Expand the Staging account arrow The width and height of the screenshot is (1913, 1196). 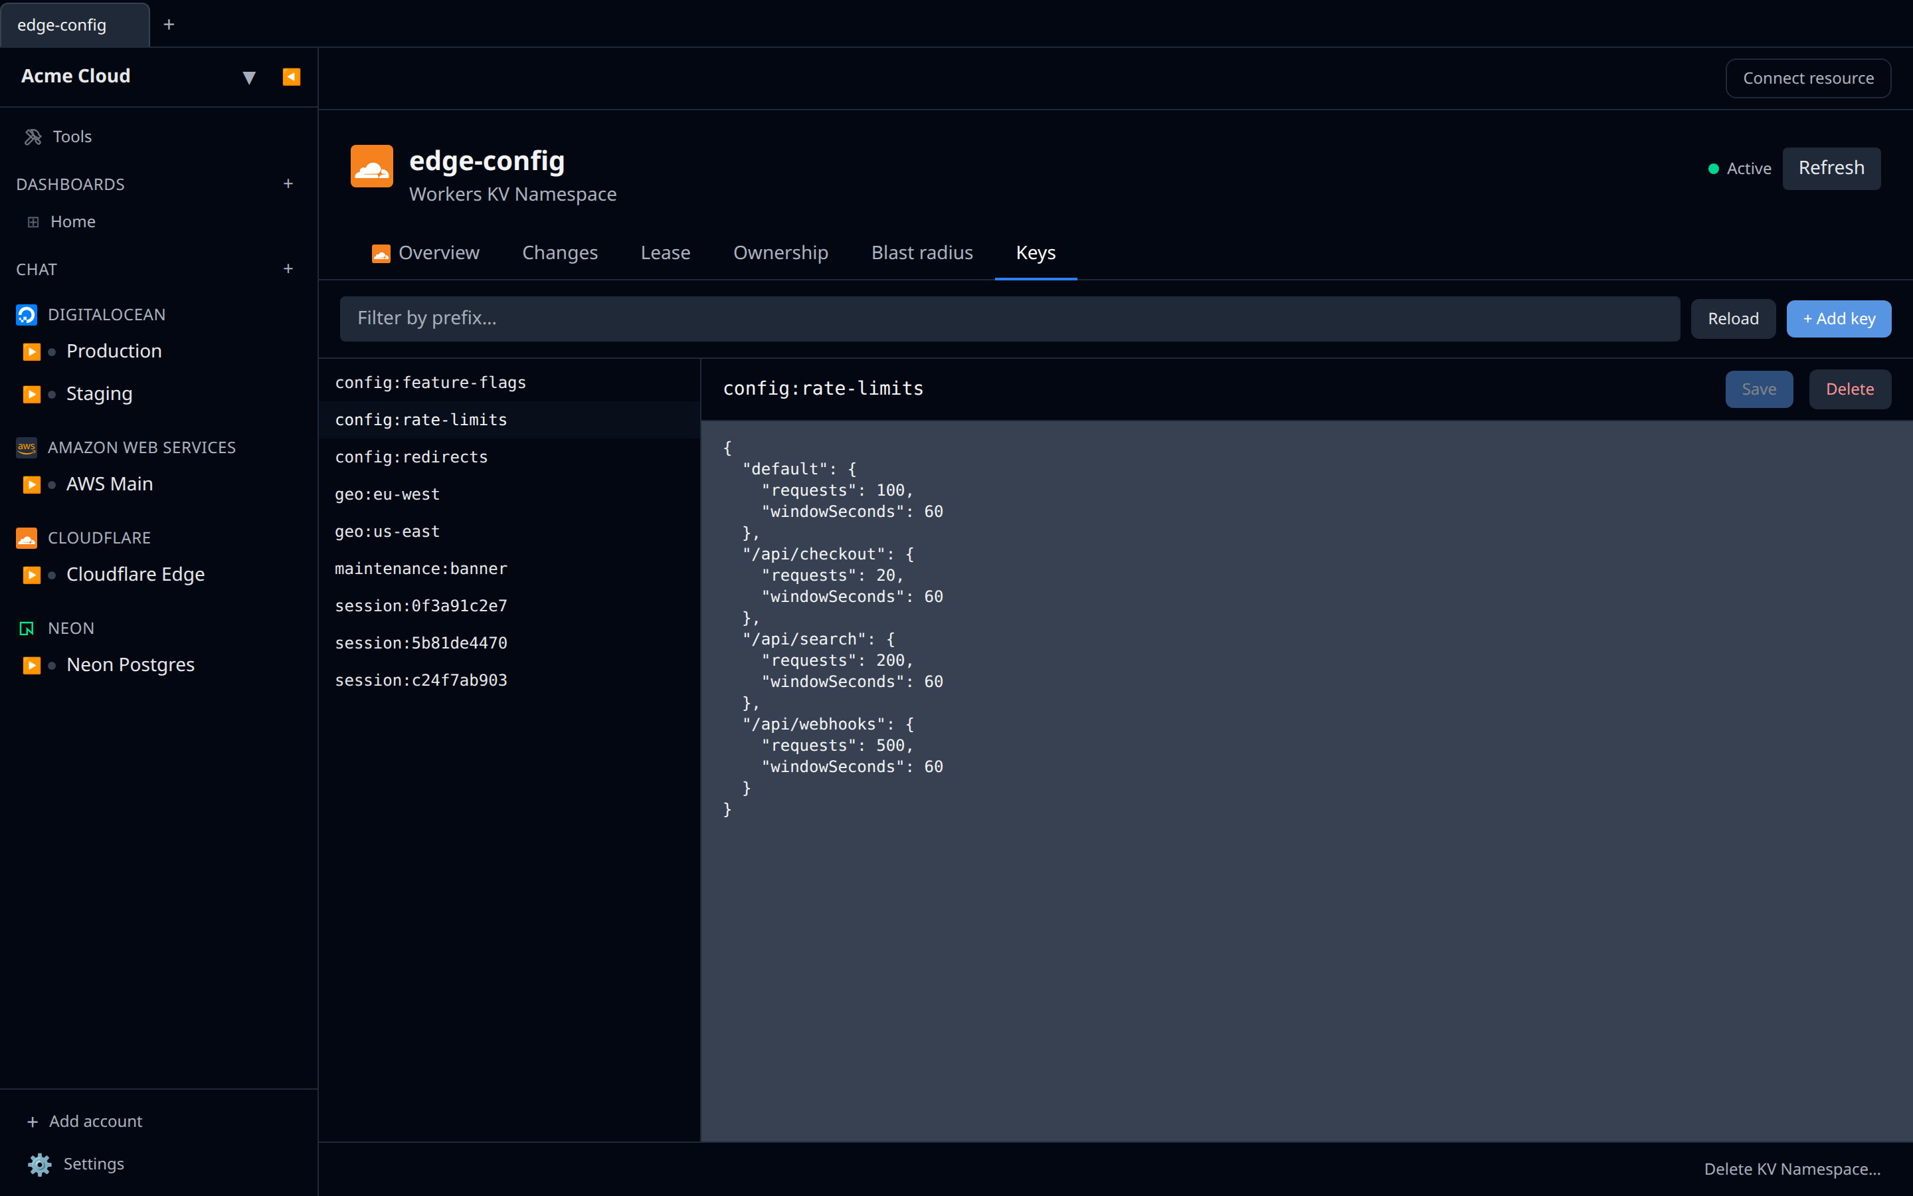click(32, 394)
